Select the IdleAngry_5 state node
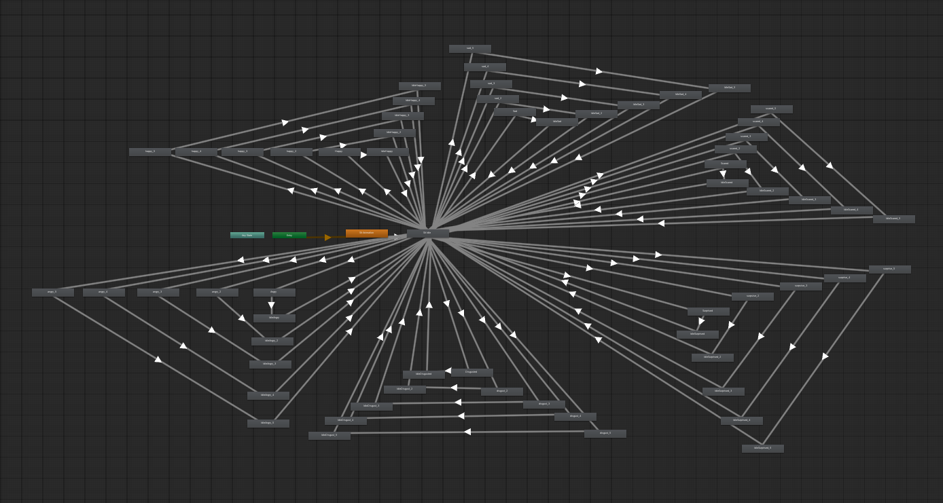 268,424
